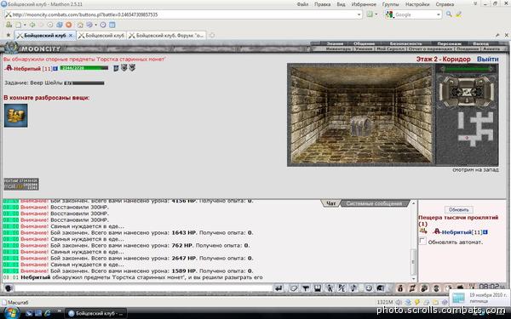Open the undo history dropdown arrow in toolbar

point(95,25)
